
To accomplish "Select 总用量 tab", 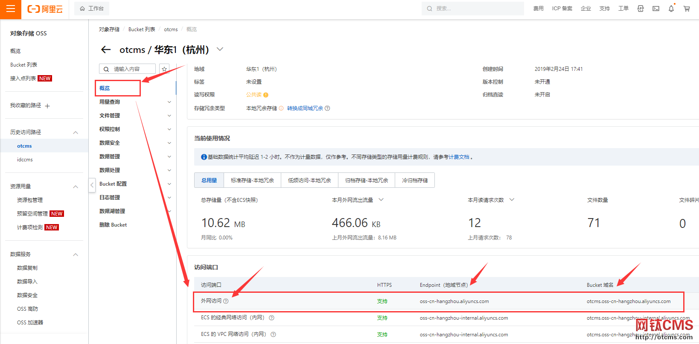I will click(x=209, y=180).
